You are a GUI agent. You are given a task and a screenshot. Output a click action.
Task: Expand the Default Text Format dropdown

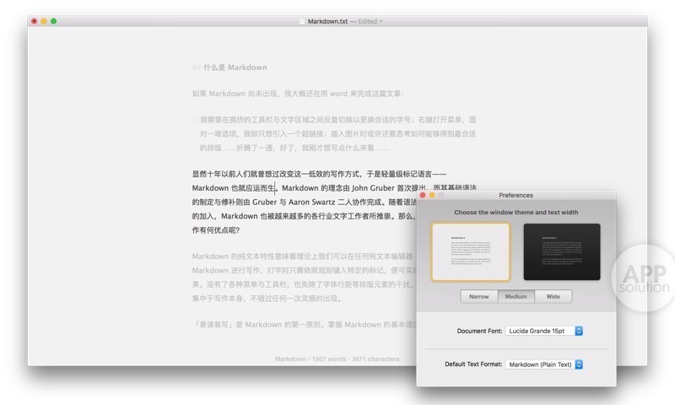coord(544,364)
